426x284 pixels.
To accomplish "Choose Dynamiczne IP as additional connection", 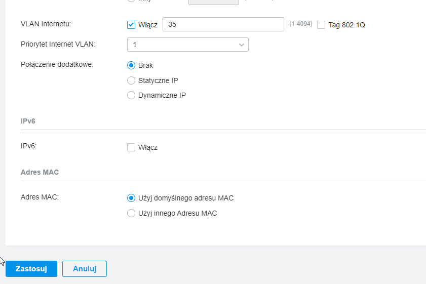I will pos(131,95).
